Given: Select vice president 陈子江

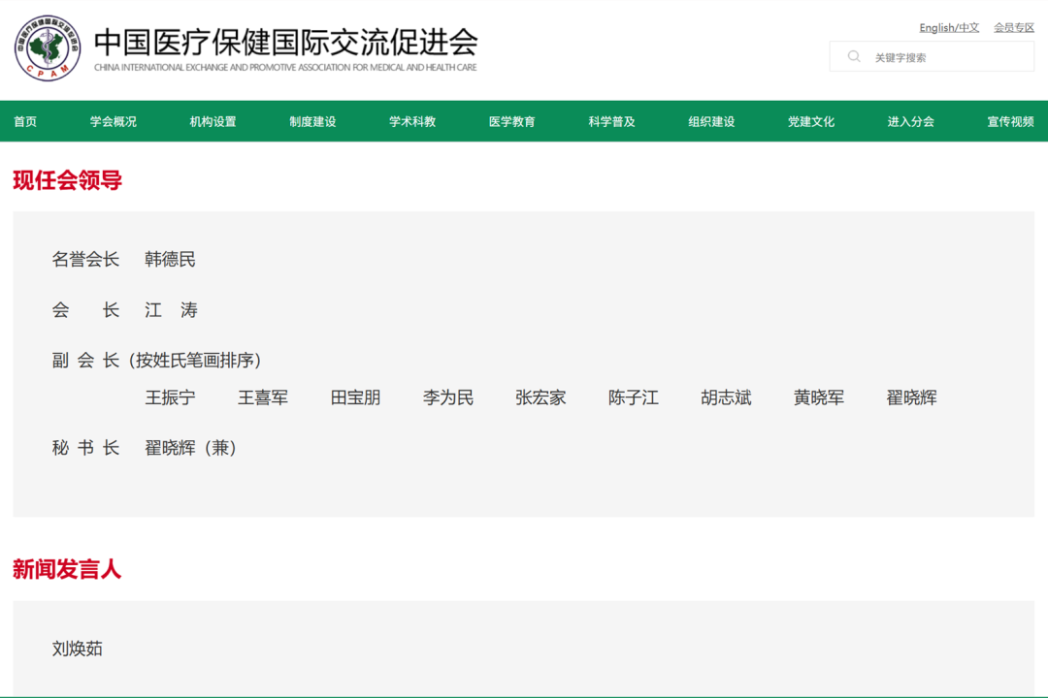Looking at the screenshot, I should 634,397.
